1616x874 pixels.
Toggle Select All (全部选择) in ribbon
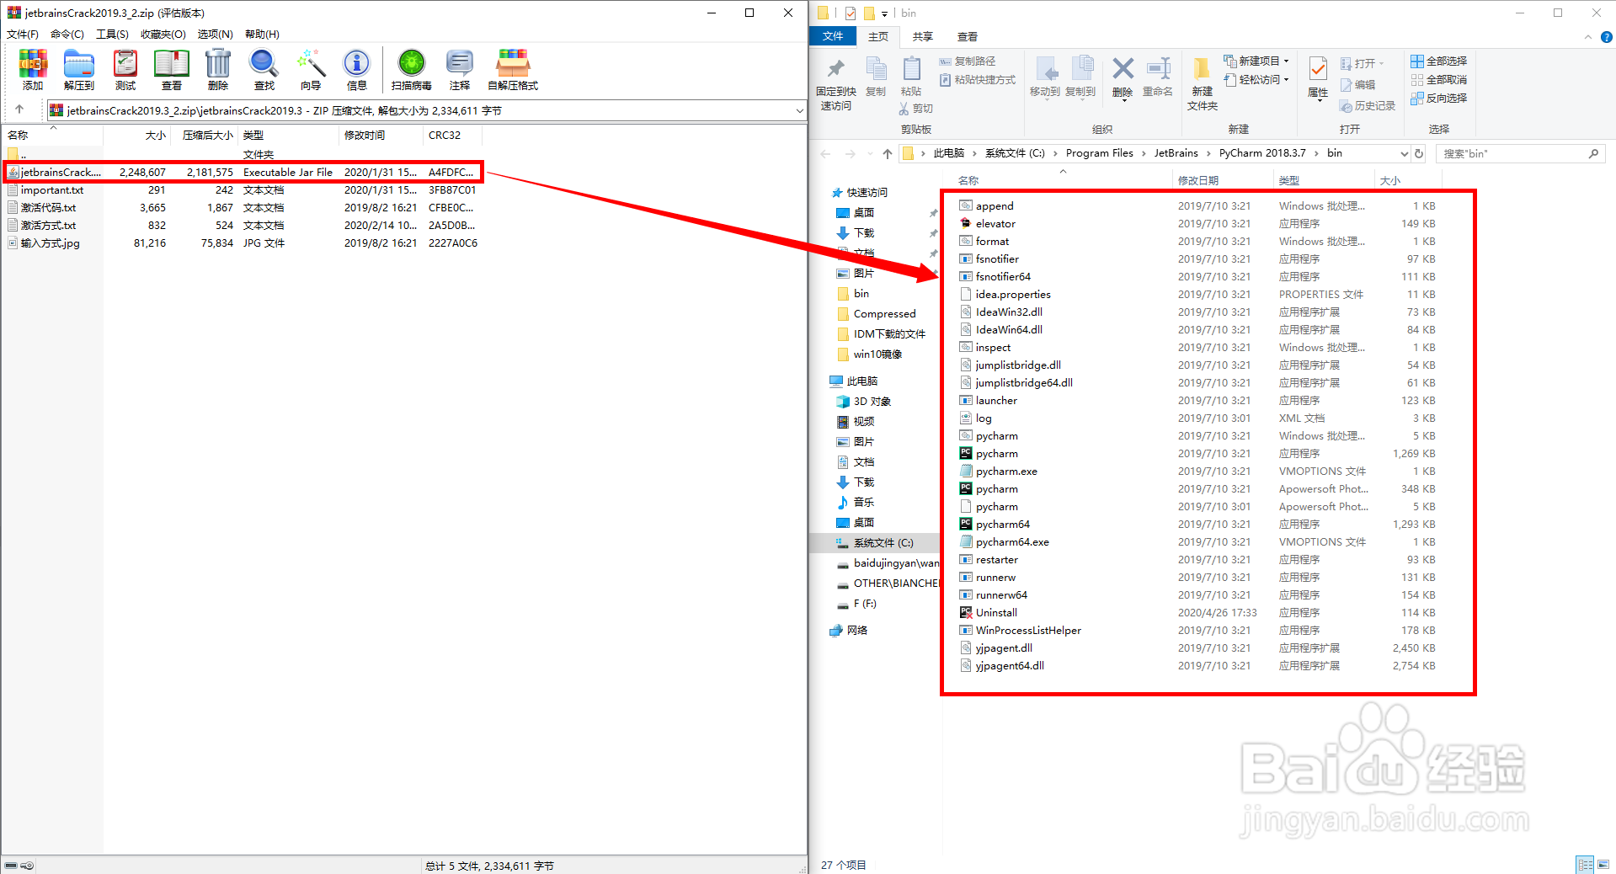click(x=1438, y=60)
